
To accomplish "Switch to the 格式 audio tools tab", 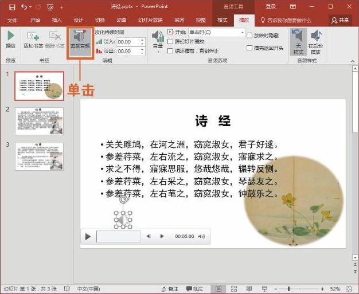I will tap(223, 20).
